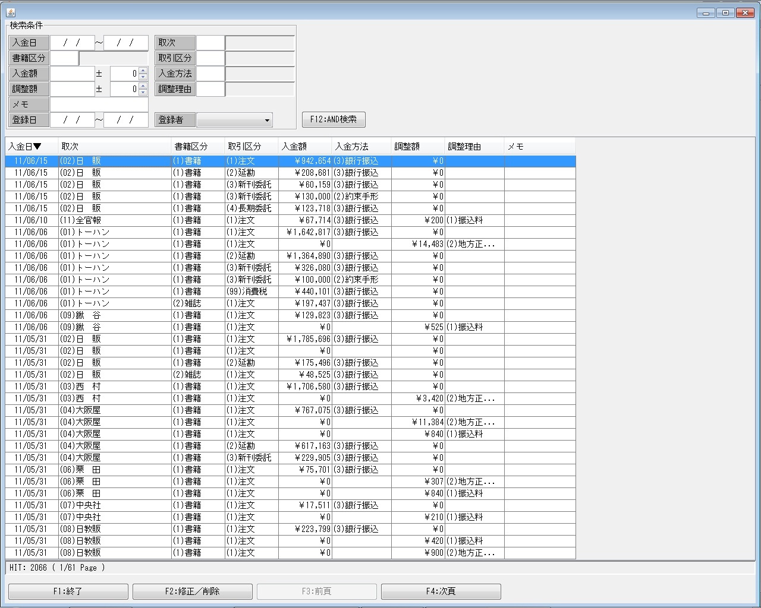
Task: Focus the 入金方法 code input
Action: coord(210,74)
